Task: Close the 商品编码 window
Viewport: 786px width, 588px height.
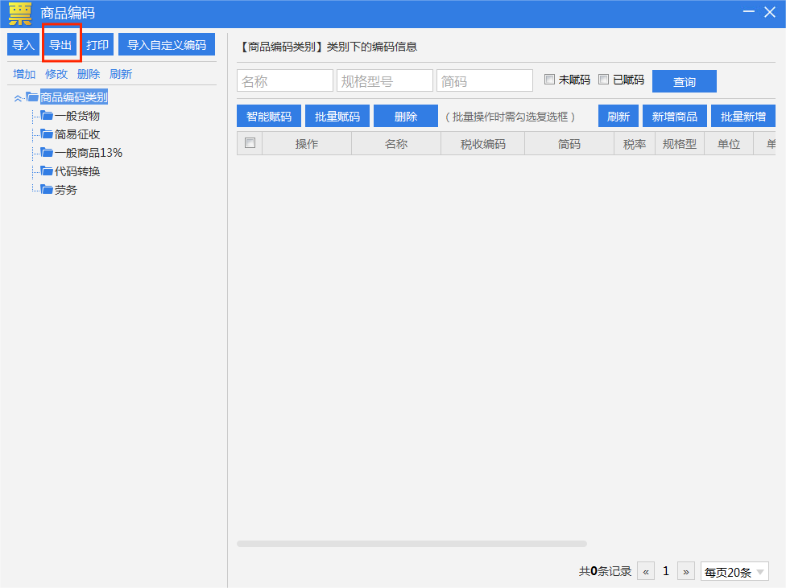Action: (770, 12)
